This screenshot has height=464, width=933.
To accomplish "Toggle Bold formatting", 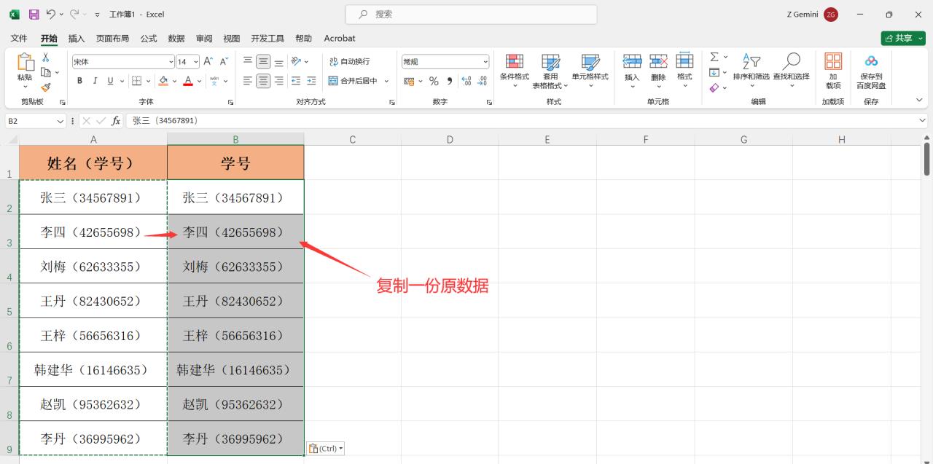I will [79, 81].
